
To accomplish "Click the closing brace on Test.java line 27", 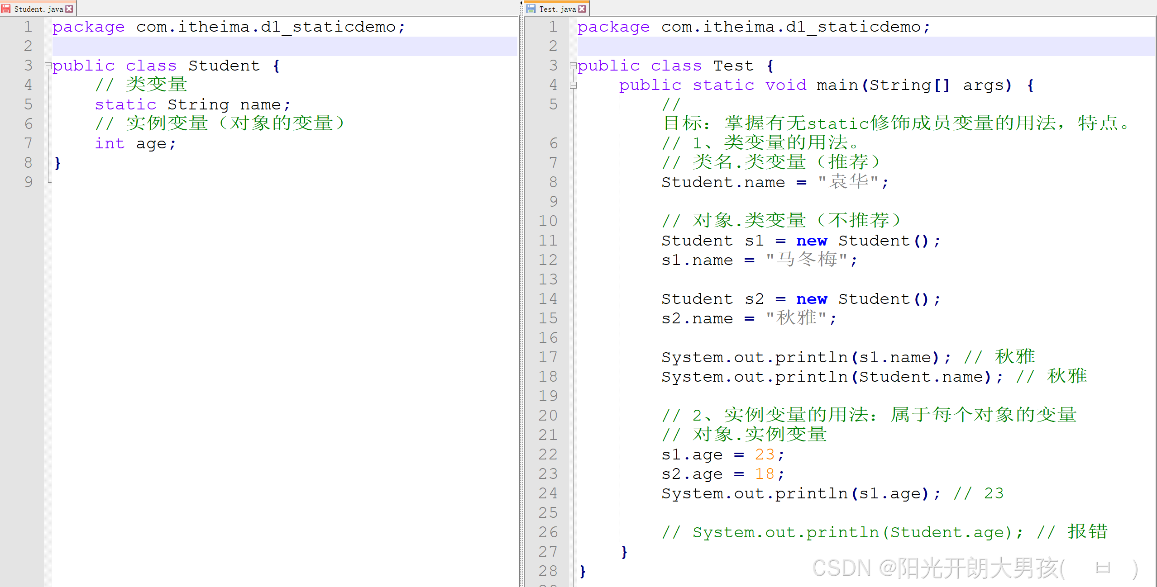I will pos(624,552).
